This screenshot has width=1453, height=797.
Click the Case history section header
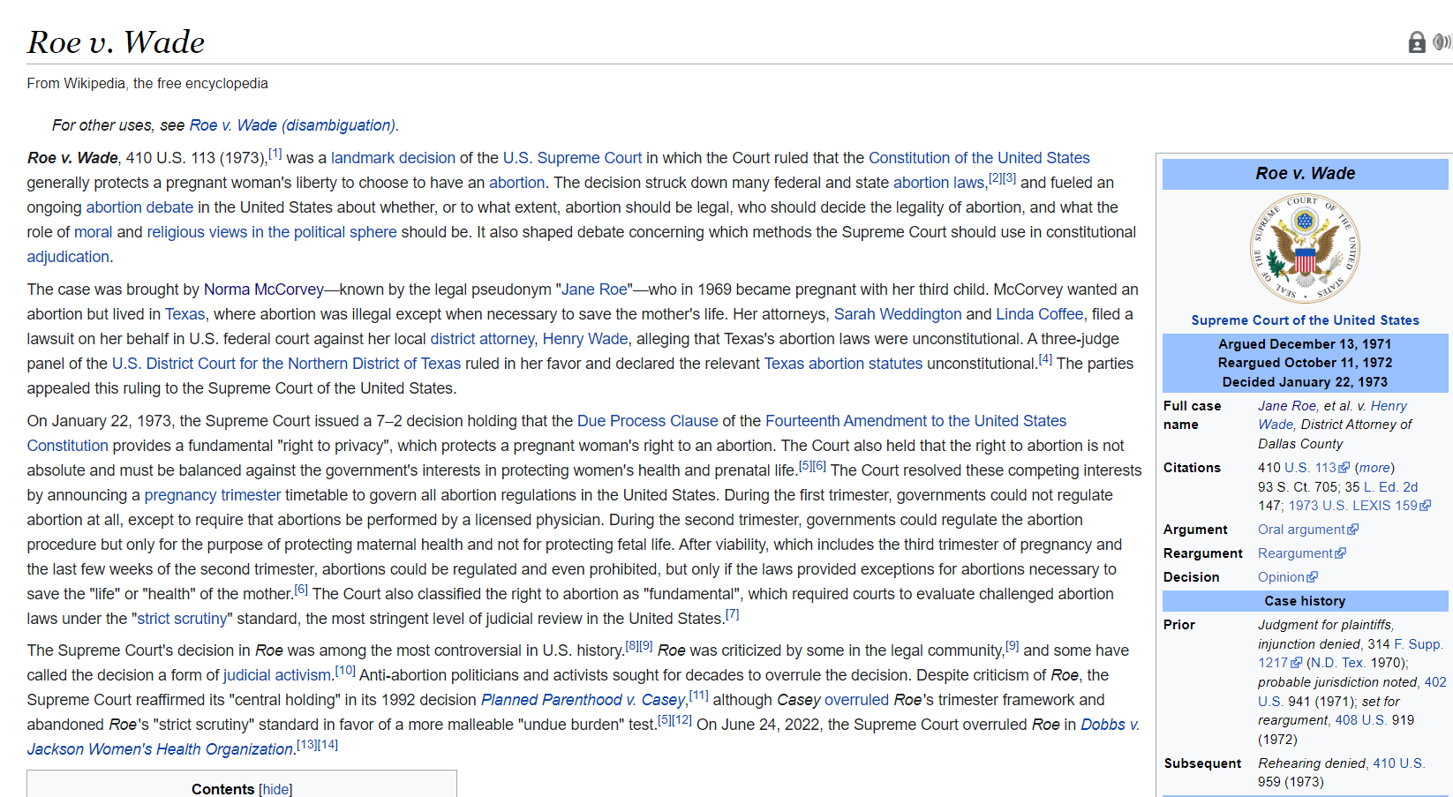(1305, 601)
